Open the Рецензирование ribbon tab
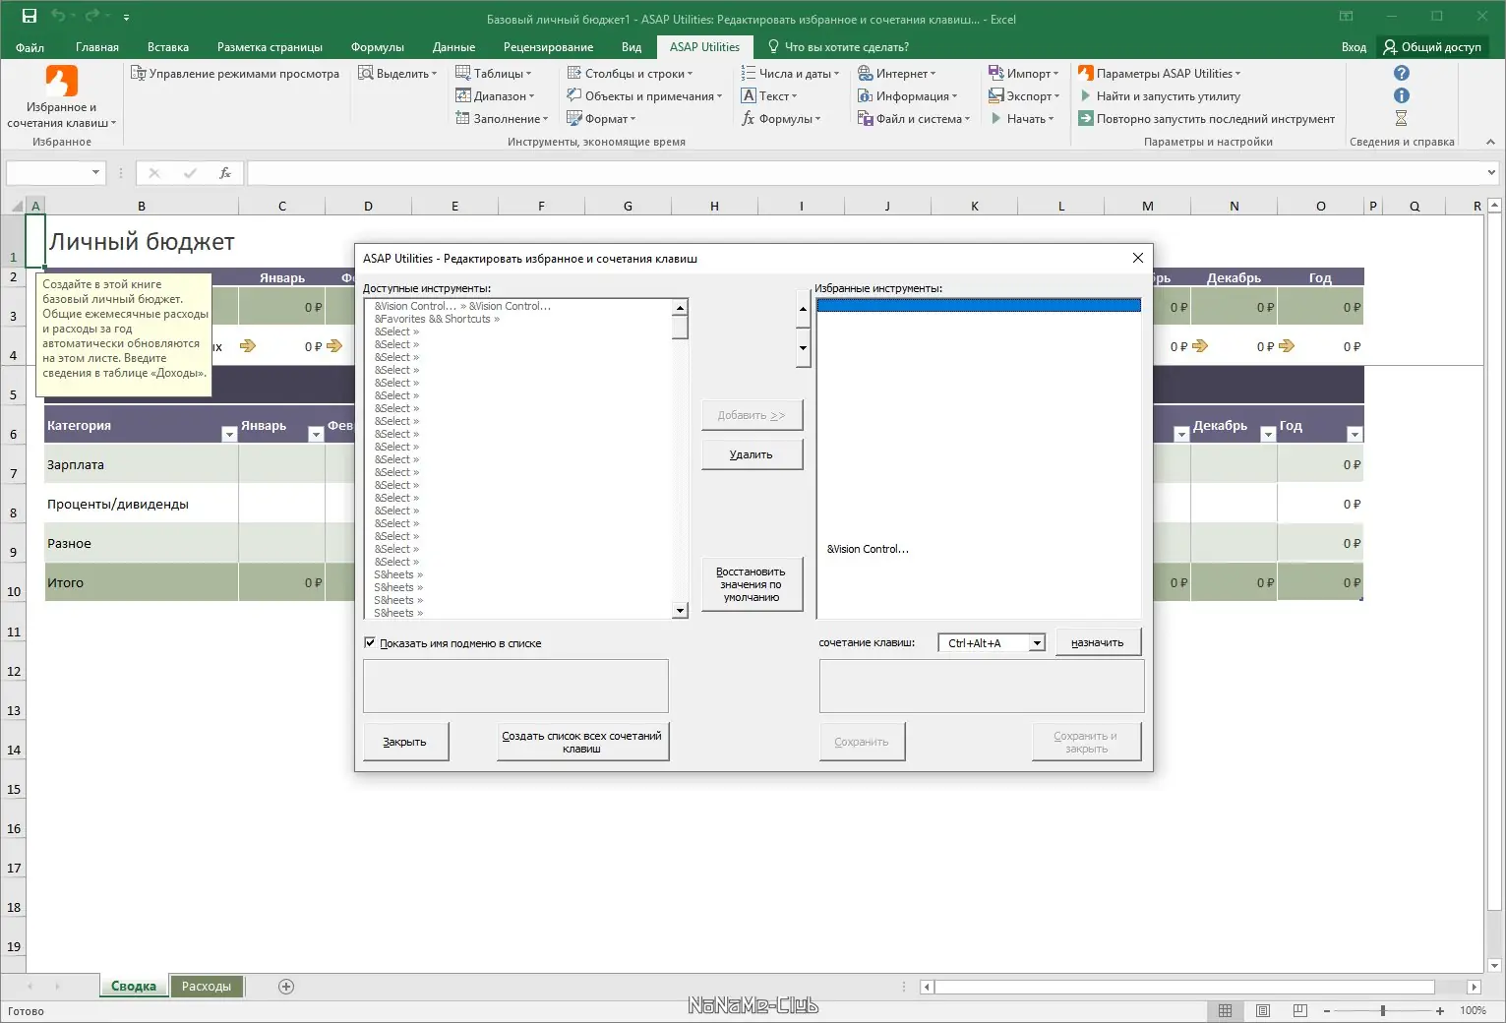This screenshot has width=1506, height=1023. (x=548, y=46)
